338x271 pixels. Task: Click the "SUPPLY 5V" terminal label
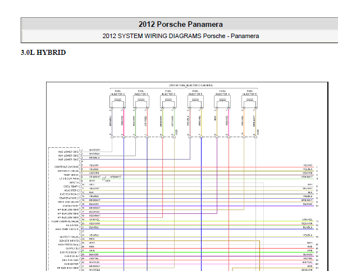(x=72, y=249)
